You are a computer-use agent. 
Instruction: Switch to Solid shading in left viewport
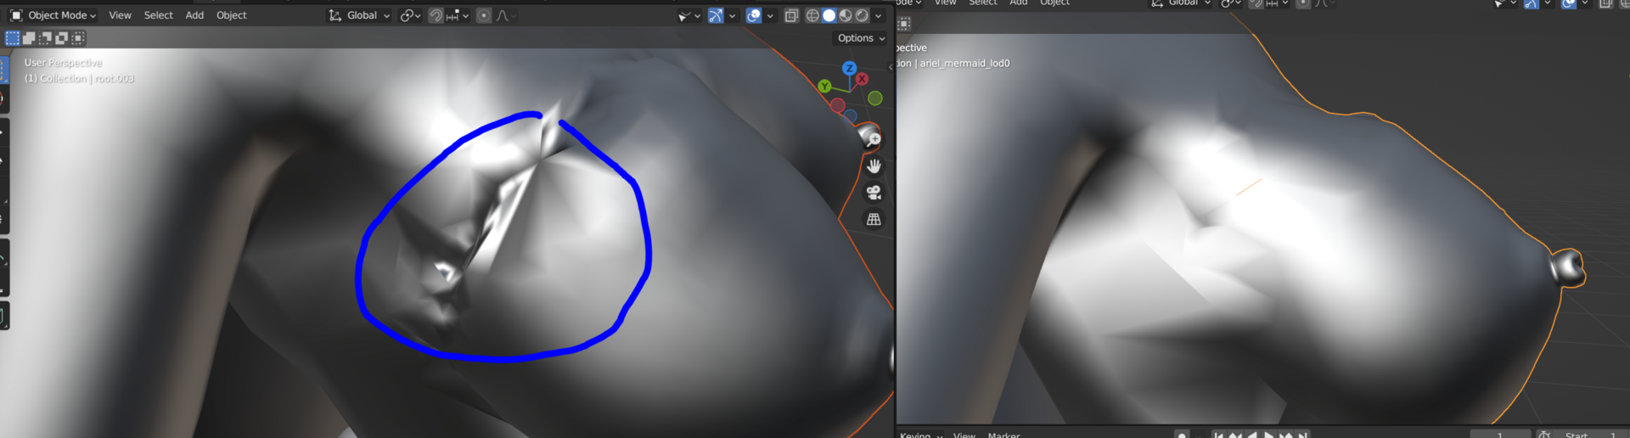click(829, 15)
